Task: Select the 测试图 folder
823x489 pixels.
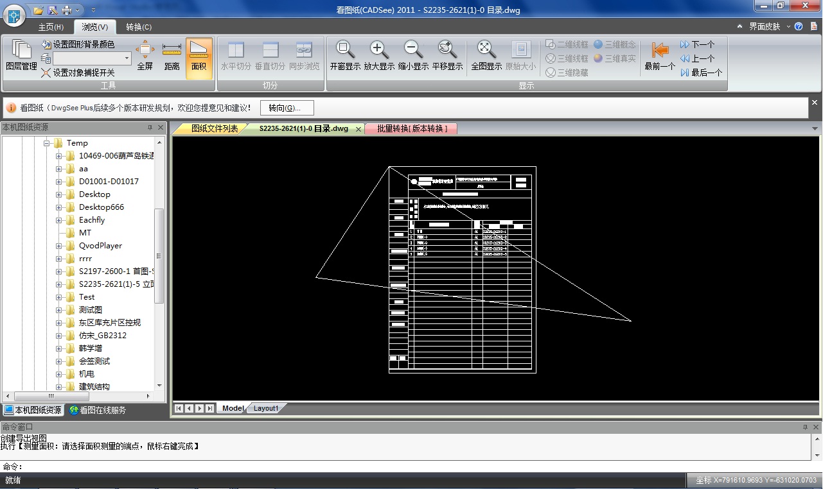Action: [x=91, y=310]
